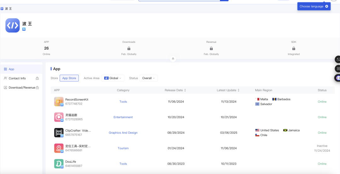Screen dimensions: 340x174
Task: Click the SDK lock icon
Action: point(294,48)
